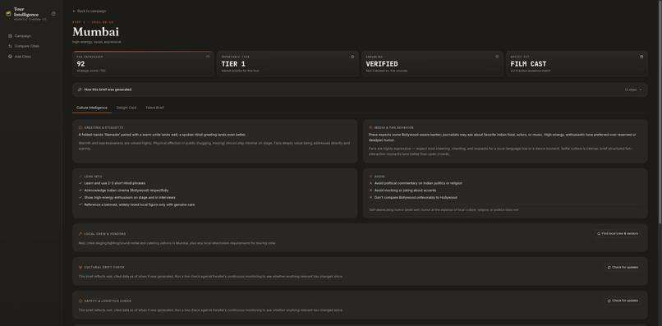Click the trend icon on the score 92 card
This screenshot has height=326, width=662.
point(208,57)
